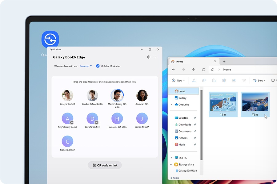Refresh the File Explorer view
The image size is (277, 184).
click(x=203, y=70)
